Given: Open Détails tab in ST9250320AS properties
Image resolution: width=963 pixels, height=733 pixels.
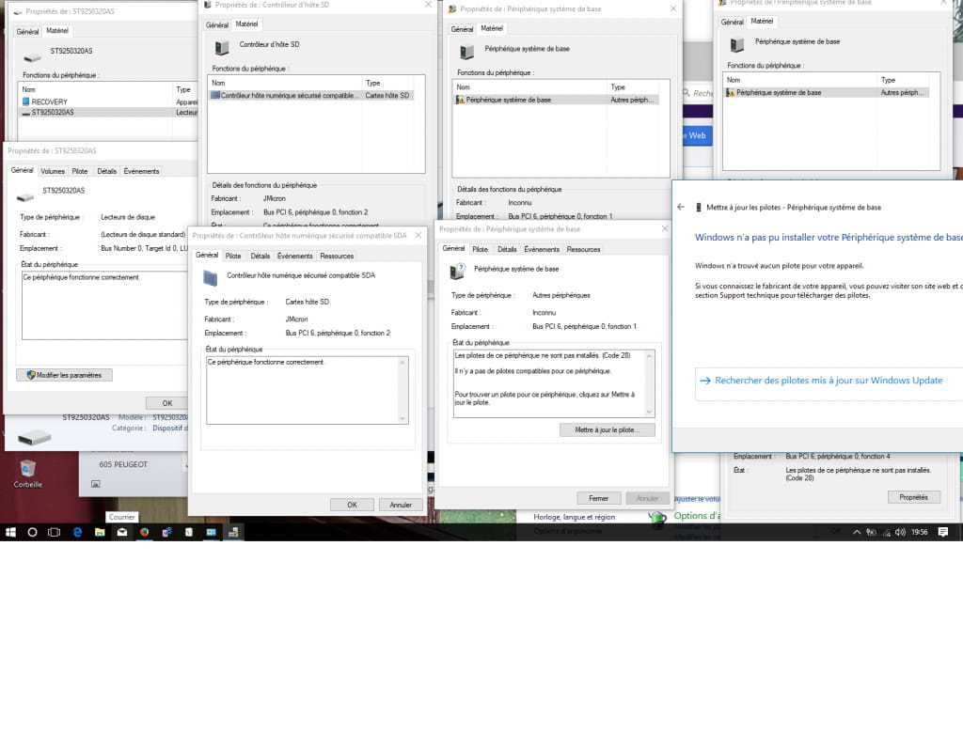Looking at the screenshot, I should [x=107, y=171].
